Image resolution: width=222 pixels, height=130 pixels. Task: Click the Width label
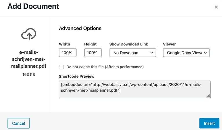click(64, 44)
